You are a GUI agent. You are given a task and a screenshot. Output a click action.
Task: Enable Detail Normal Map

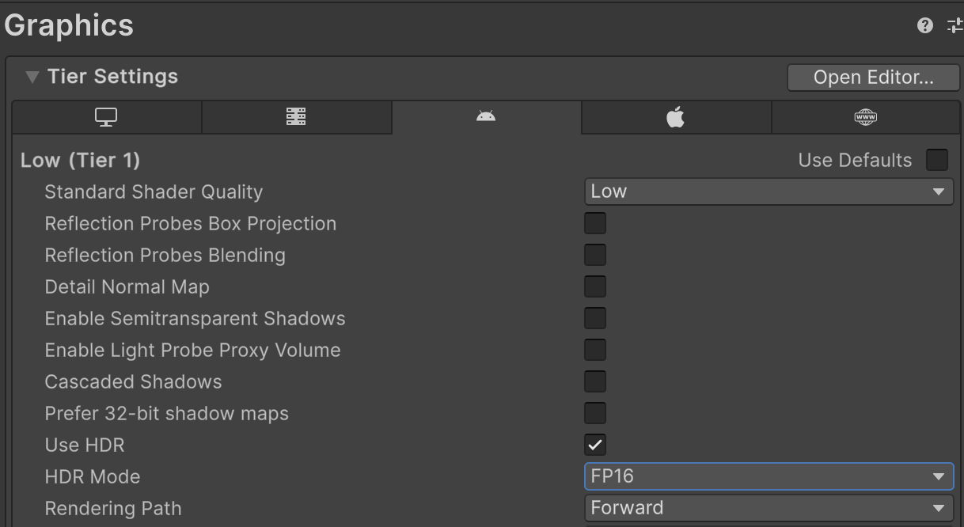pyautogui.click(x=594, y=286)
